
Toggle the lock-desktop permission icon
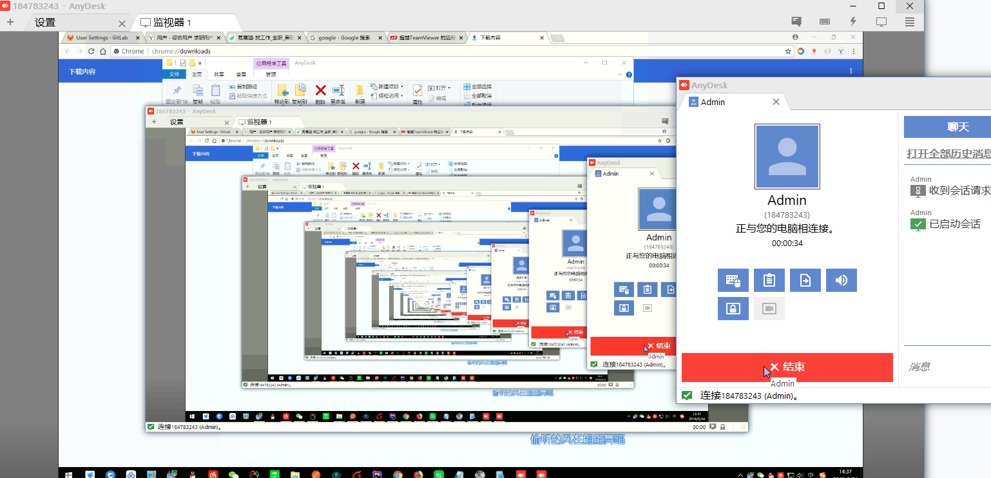733,309
